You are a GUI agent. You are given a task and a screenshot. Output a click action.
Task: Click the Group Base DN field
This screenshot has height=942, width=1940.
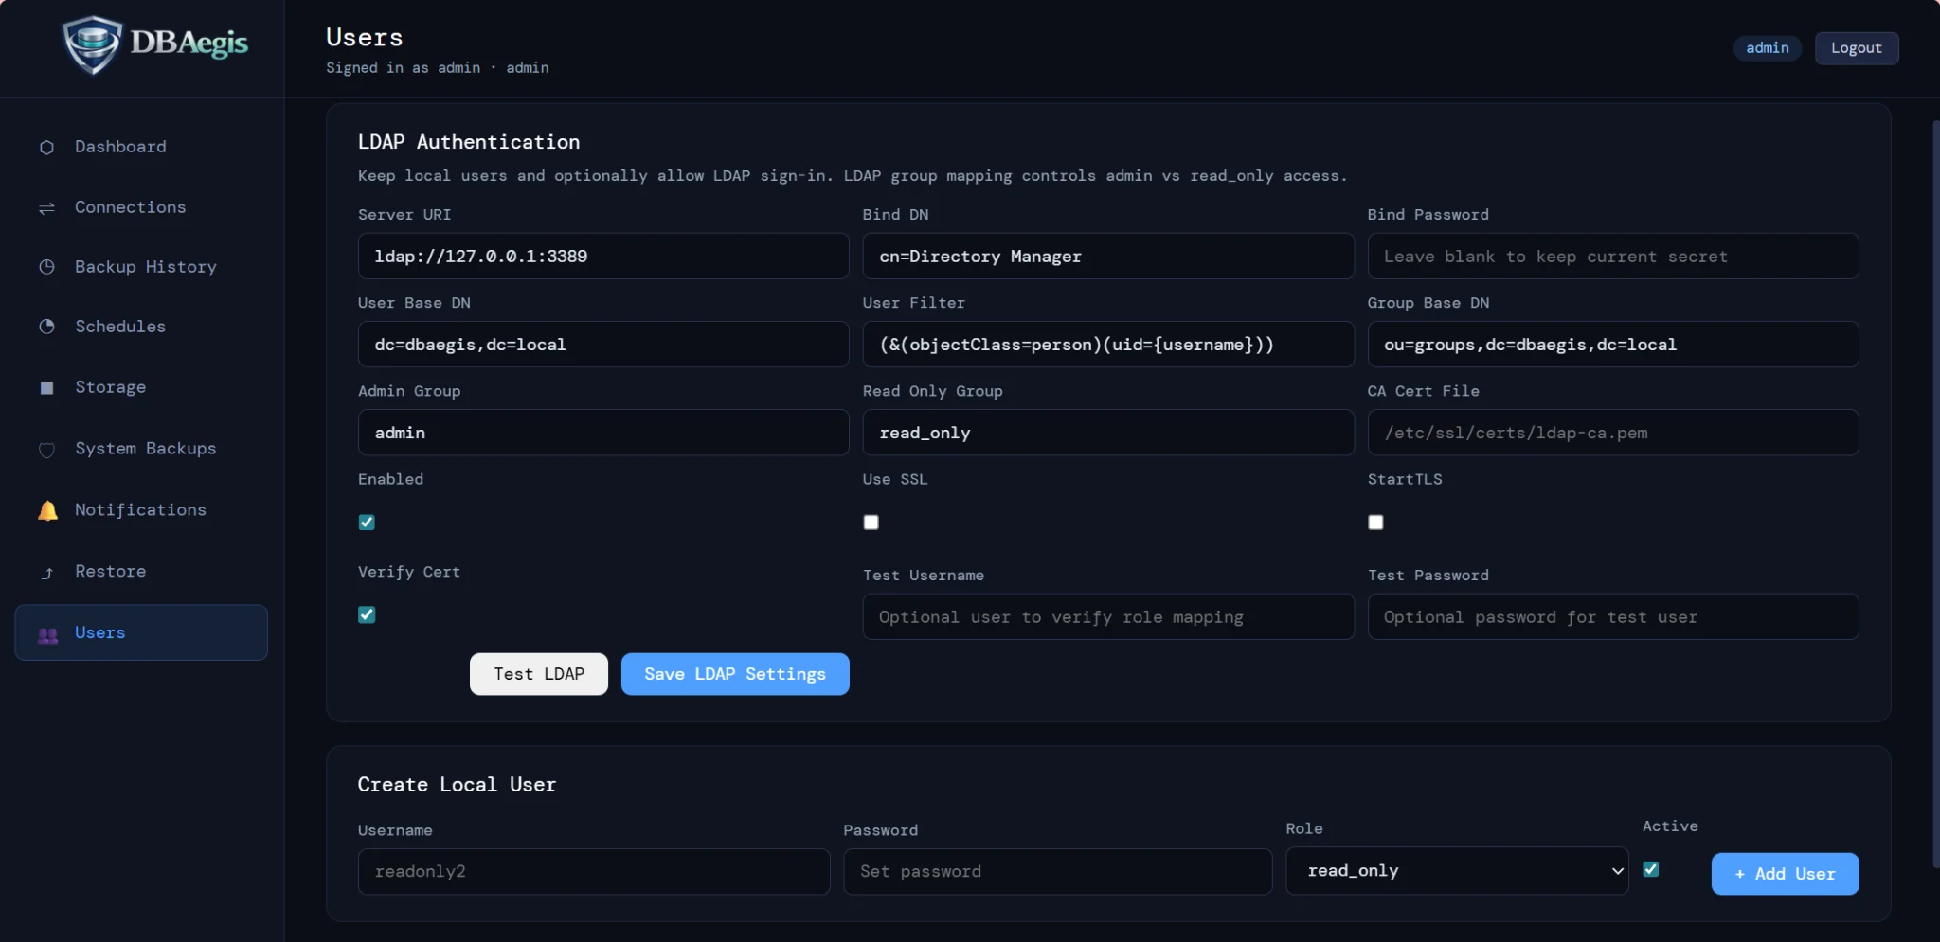pyautogui.click(x=1613, y=345)
